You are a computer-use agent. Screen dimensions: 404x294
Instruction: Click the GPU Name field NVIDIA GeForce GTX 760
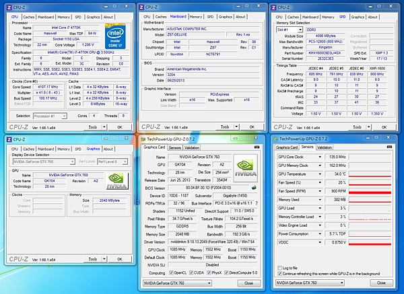pos(199,157)
